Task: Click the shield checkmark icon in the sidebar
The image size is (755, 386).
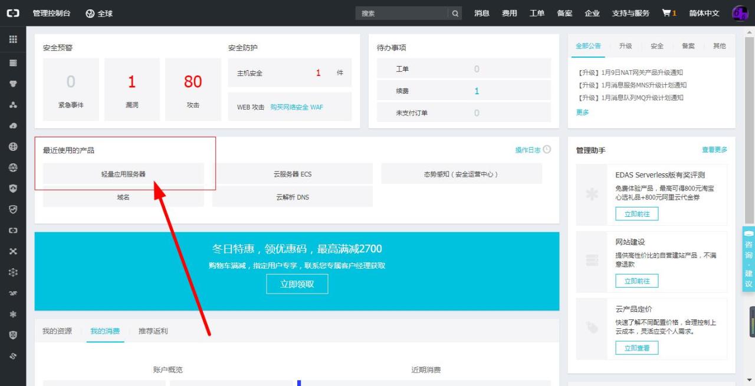Action: (13, 209)
